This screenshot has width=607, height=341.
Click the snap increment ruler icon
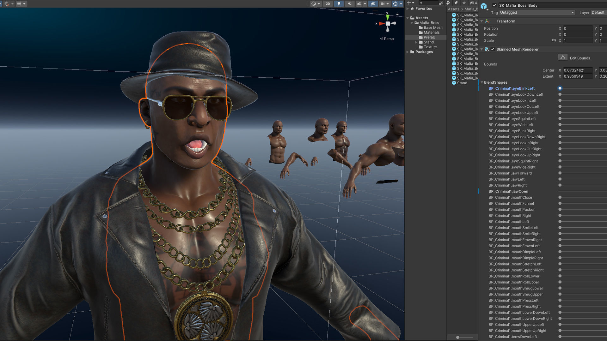[19, 3]
